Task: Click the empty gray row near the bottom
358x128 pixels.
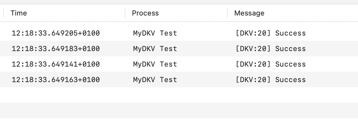Action: coord(179,111)
